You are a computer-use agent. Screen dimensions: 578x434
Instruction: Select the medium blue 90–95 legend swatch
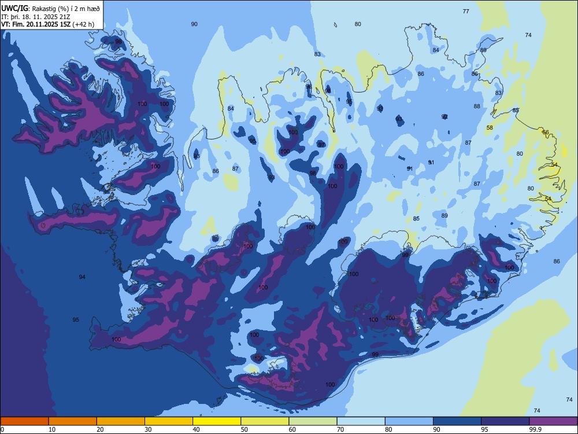[457, 421]
